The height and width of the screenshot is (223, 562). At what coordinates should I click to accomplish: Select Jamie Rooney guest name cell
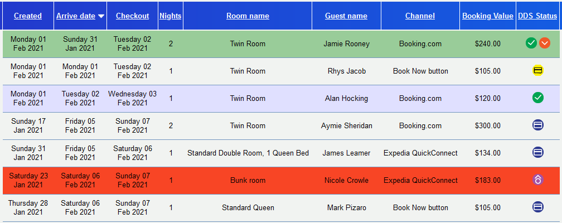tap(347, 43)
